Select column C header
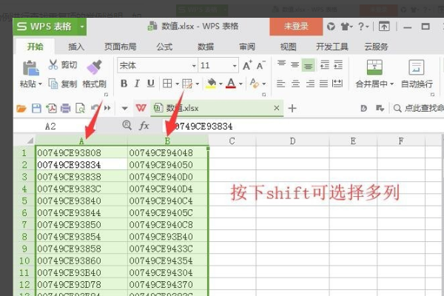444x296 pixels. coord(232,141)
